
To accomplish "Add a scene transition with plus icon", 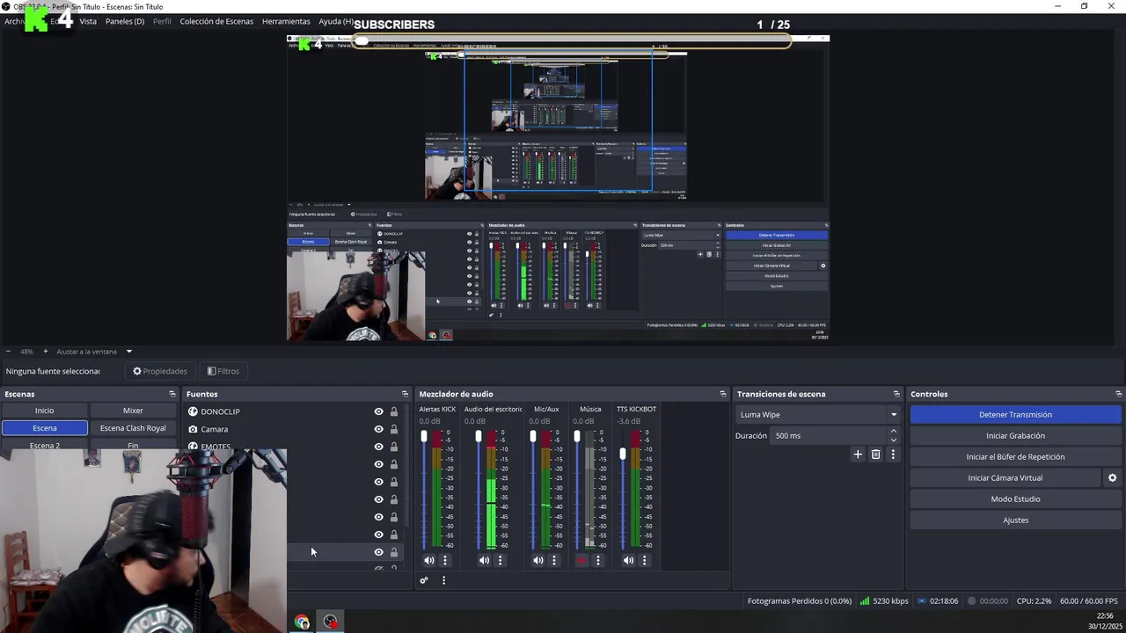I will click(858, 455).
